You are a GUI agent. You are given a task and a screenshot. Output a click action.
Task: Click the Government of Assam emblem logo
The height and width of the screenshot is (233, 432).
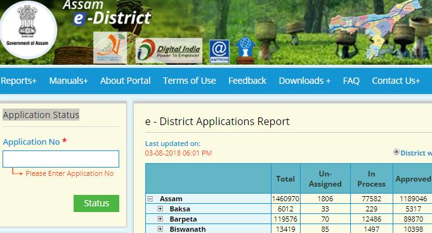[28, 30]
